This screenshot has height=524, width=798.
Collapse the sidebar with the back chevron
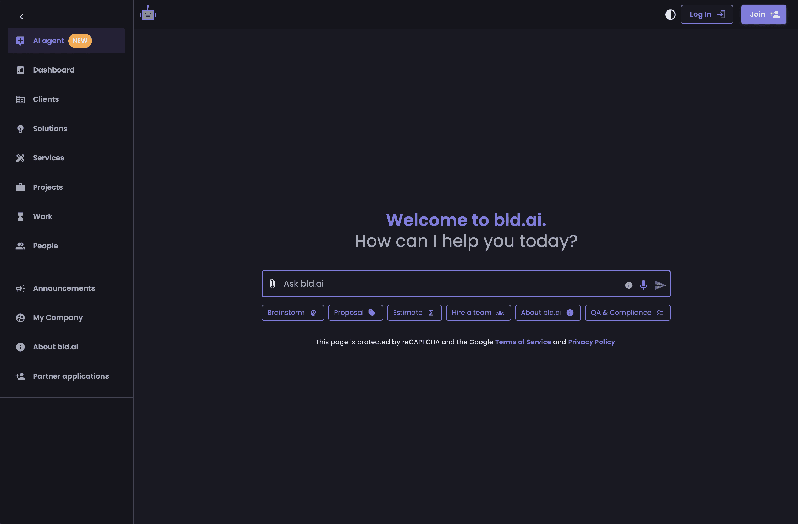[x=21, y=16]
